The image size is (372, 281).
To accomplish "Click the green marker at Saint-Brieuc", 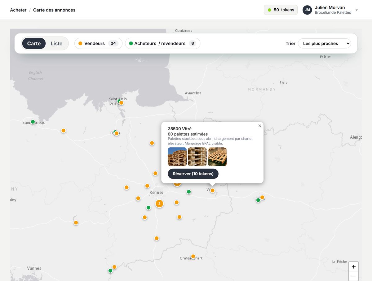I will coord(33,122).
